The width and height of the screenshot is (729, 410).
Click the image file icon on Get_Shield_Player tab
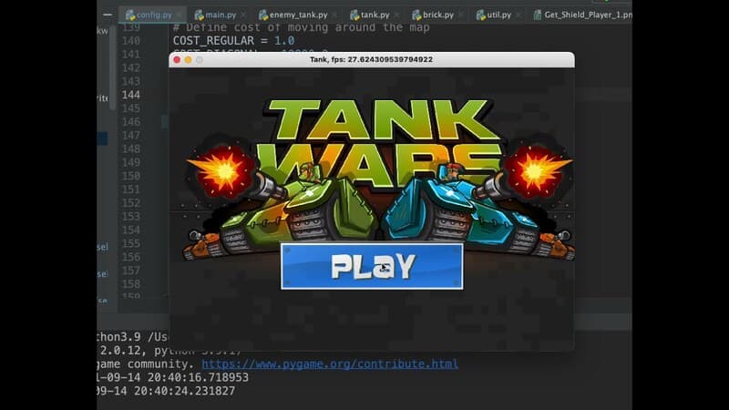538,15
